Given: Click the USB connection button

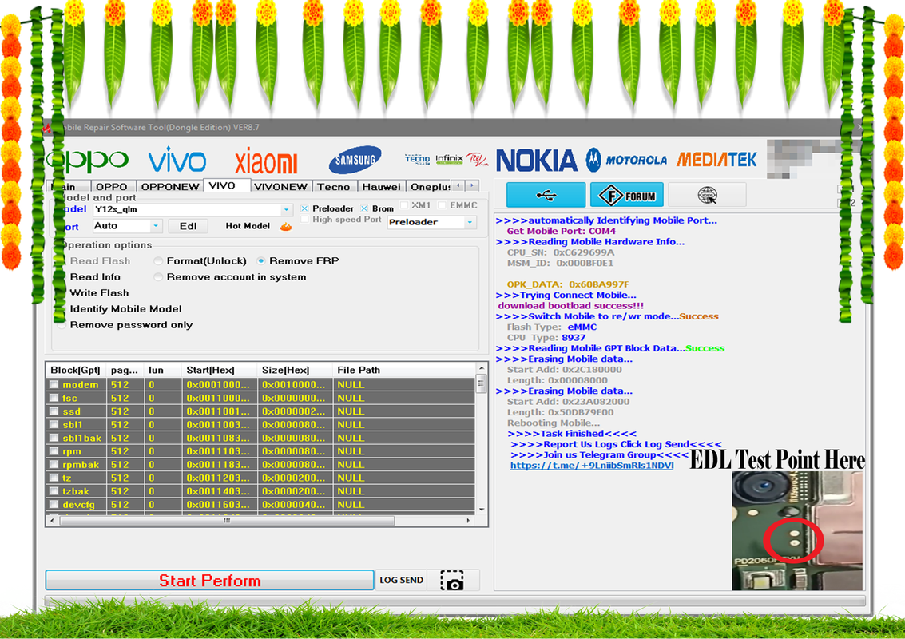Looking at the screenshot, I should 546,195.
